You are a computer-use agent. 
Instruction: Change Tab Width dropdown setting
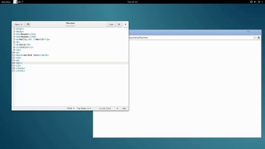tap(84, 108)
